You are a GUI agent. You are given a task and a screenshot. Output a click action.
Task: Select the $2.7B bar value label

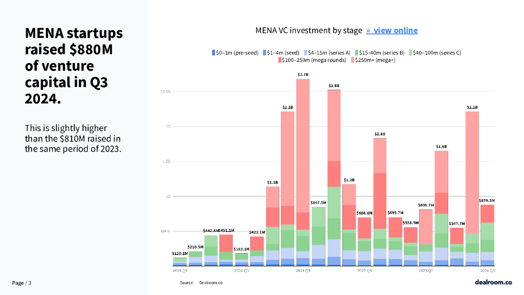coord(303,75)
